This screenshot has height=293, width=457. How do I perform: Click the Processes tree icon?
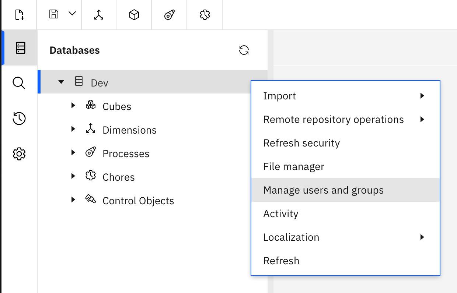(x=90, y=152)
